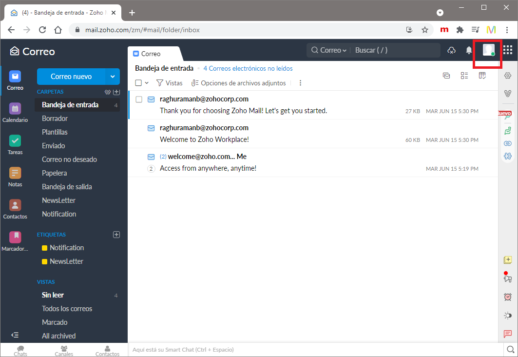Switch to list layout view icon
The height and width of the screenshot is (357, 518).
464,76
